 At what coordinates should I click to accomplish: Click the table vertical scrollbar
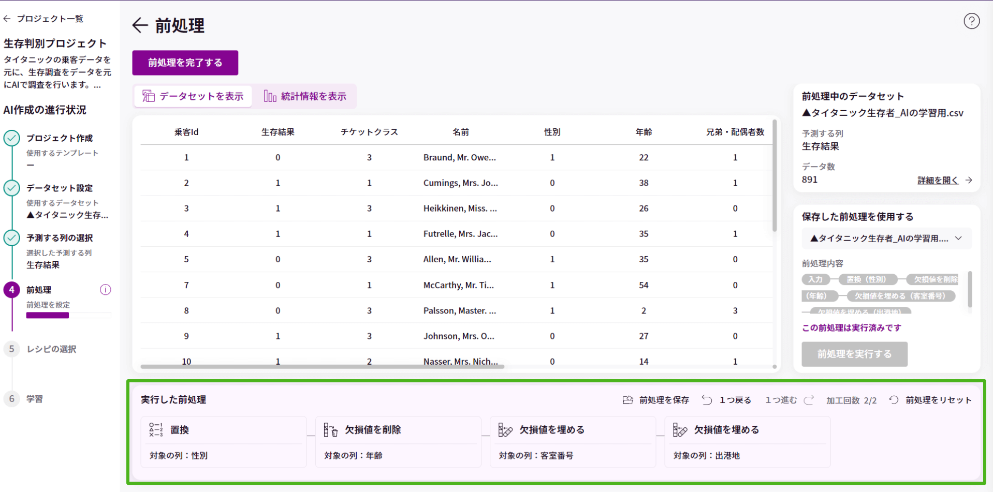tap(775, 176)
